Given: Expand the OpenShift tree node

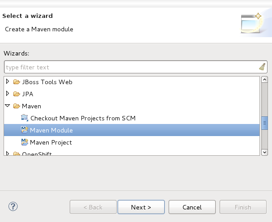Looking at the screenshot, I should 8,154.
